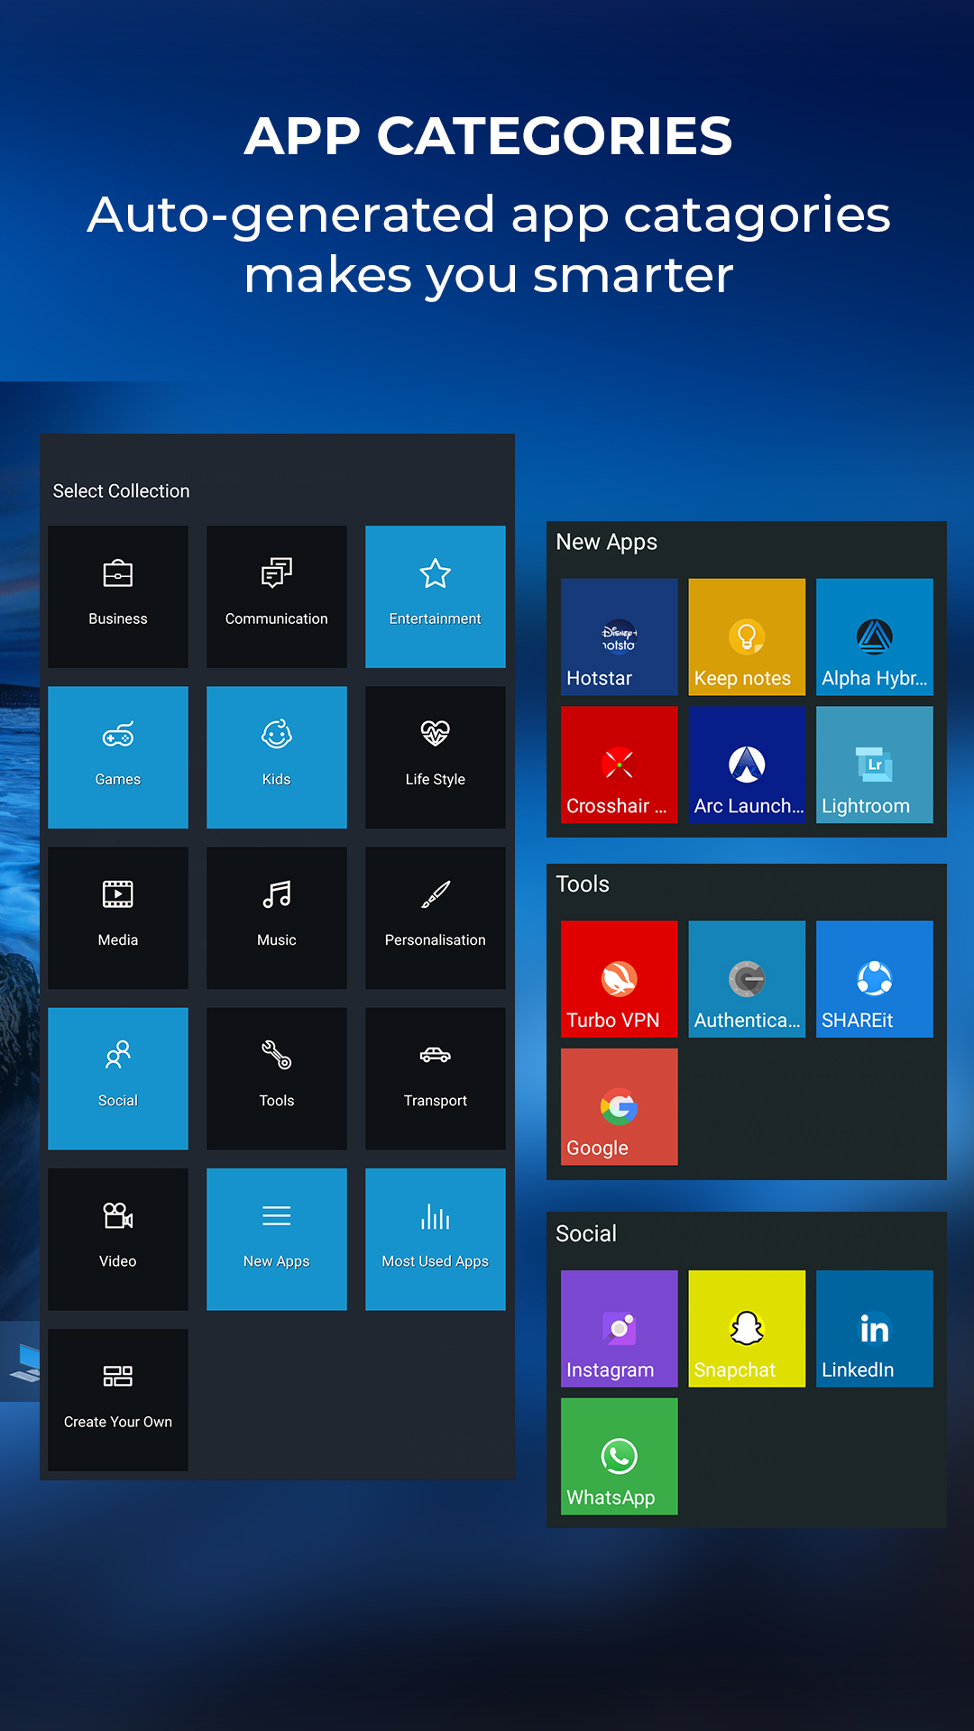Open the Snapchat app tile
The width and height of the screenshot is (974, 1731).
(746, 1328)
